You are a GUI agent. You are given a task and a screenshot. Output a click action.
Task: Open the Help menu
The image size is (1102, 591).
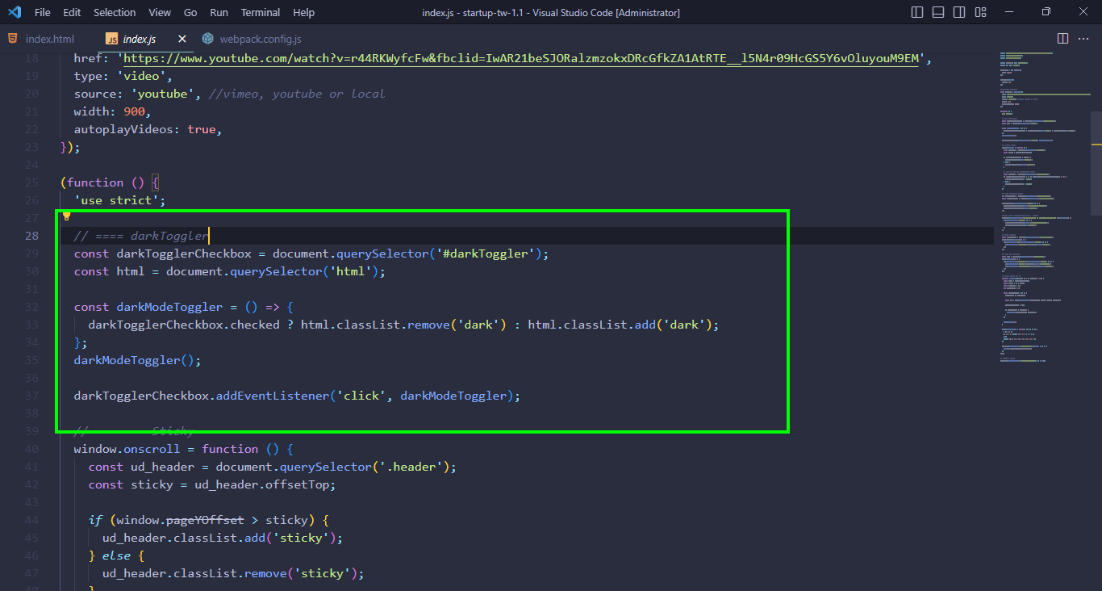[x=303, y=12]
